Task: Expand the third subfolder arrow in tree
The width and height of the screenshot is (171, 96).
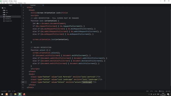Action: (x=3, y=14)
